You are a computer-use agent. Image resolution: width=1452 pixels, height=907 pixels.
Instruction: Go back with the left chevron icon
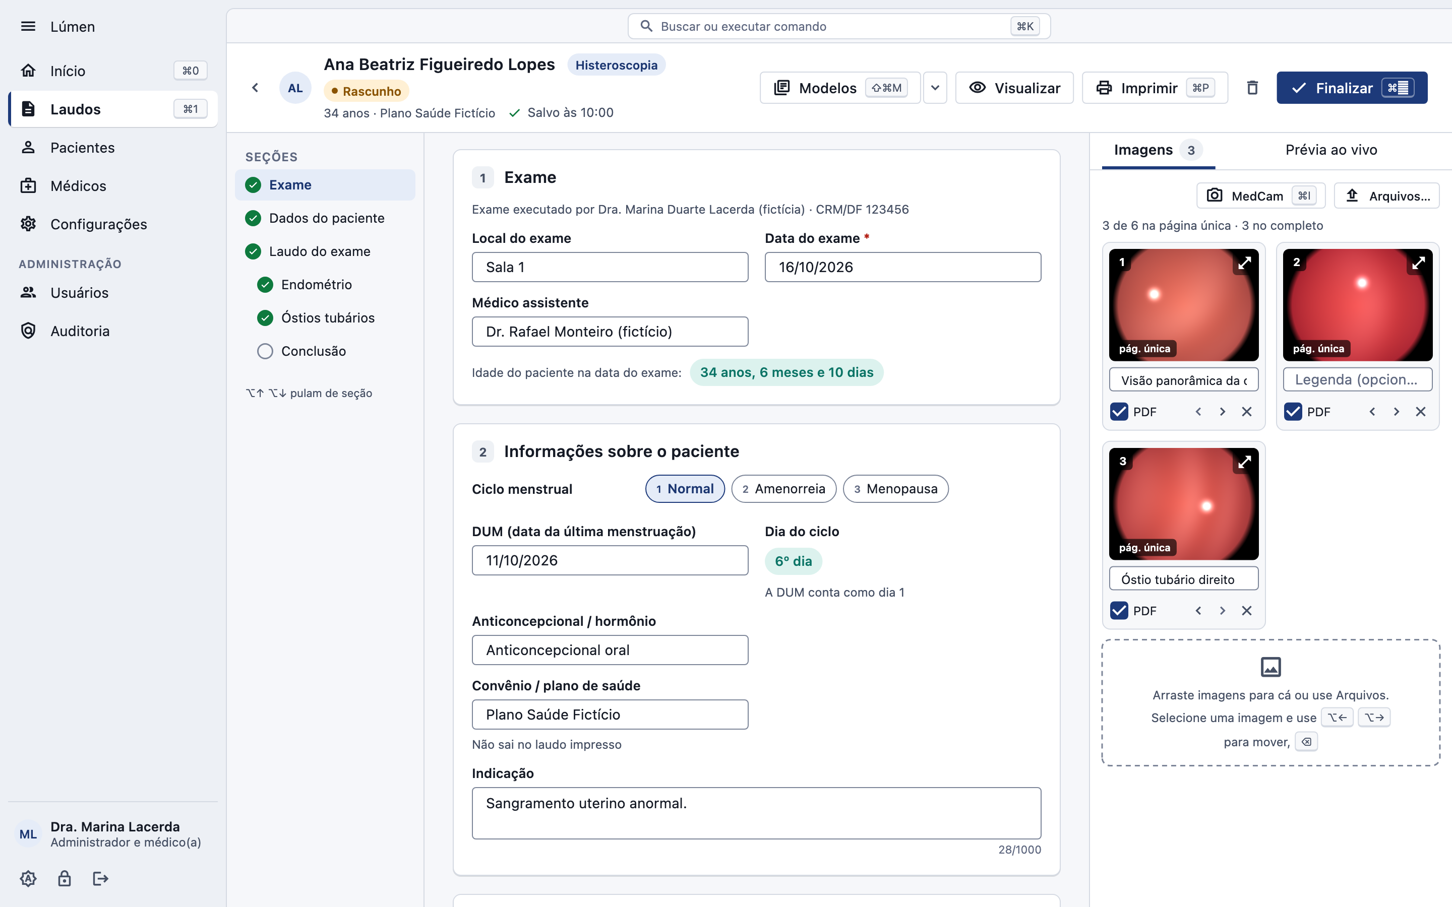(255, 88)
